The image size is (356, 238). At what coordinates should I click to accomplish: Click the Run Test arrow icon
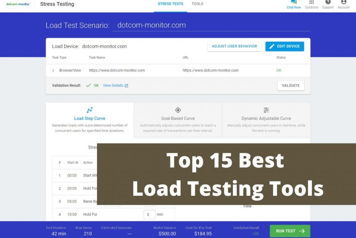302,231
